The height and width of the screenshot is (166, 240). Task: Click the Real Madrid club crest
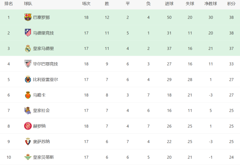[x=28, y=48]
